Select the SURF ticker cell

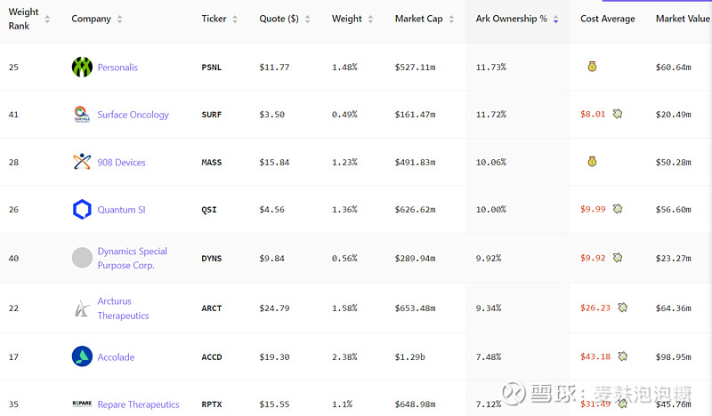click(212, 115)
